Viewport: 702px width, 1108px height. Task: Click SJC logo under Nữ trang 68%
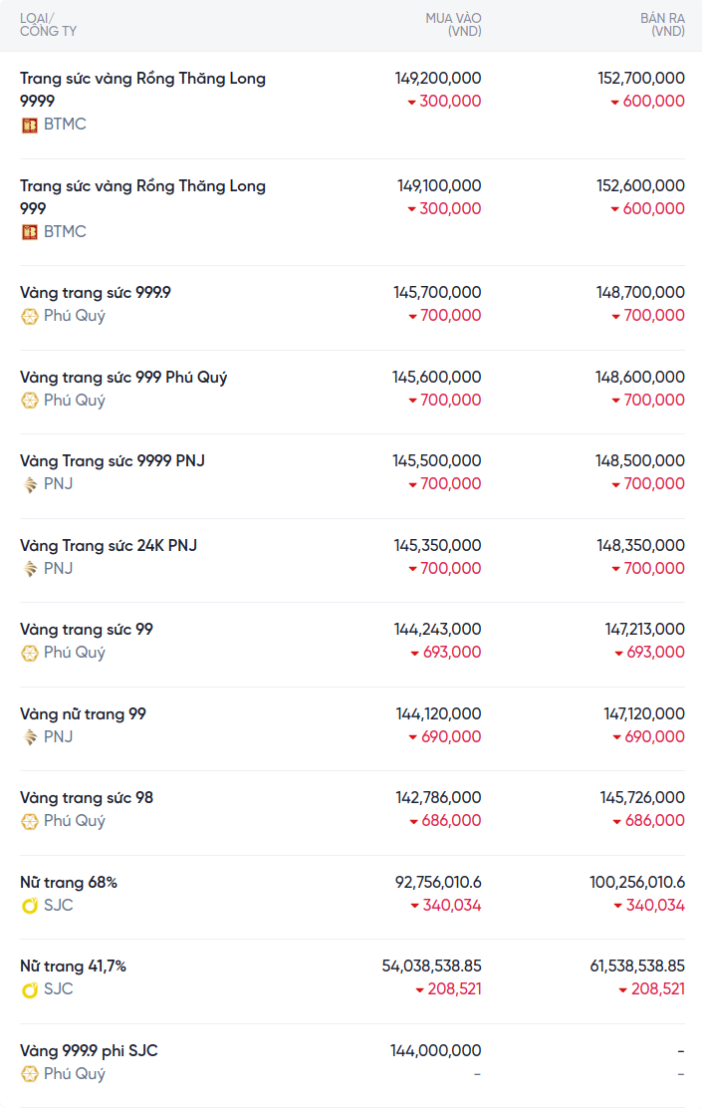pos(30,906)
